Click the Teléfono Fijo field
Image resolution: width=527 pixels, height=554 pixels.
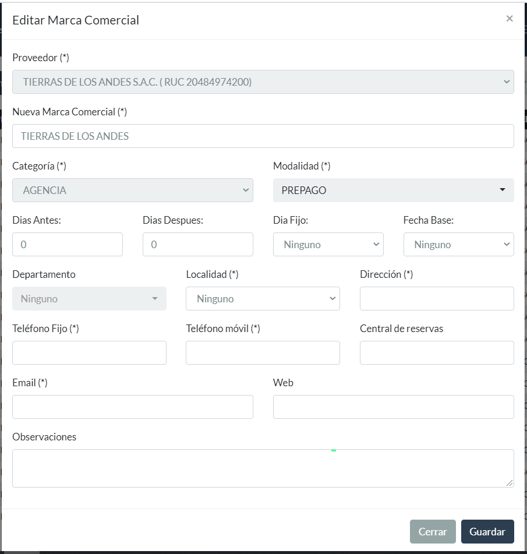[x=89, y=353]
